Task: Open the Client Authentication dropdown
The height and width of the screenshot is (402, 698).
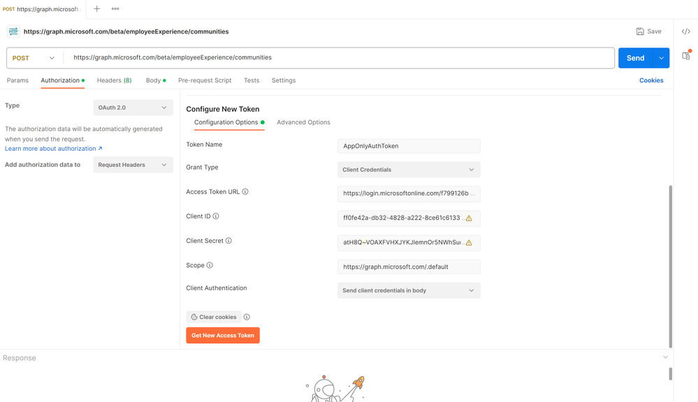Action: (x=409, y=290)
